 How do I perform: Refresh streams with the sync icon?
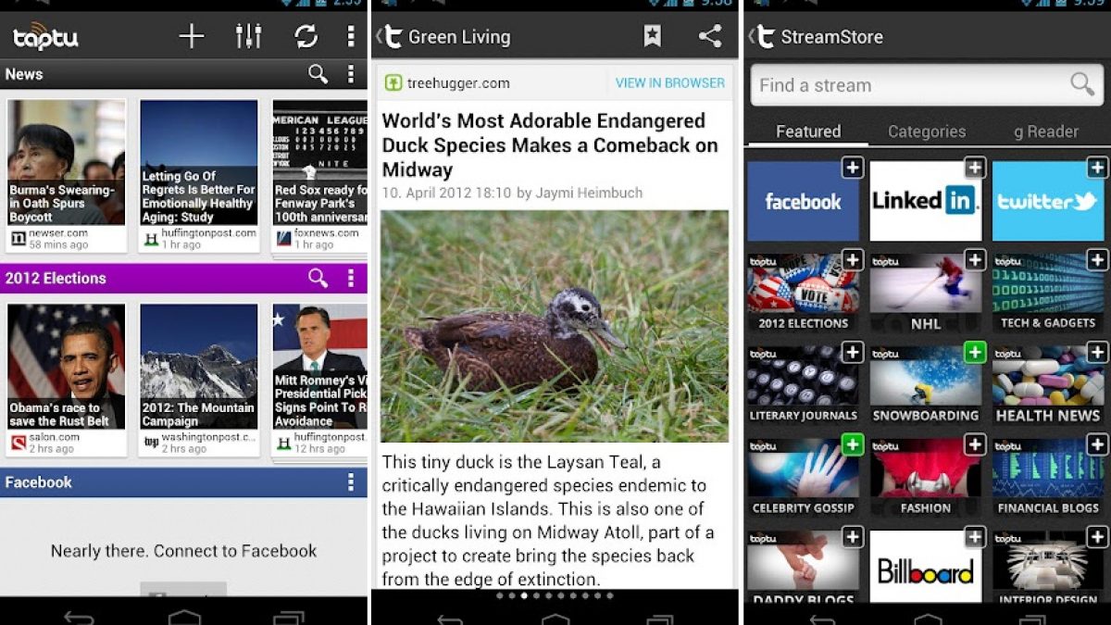tap(306, 36)
